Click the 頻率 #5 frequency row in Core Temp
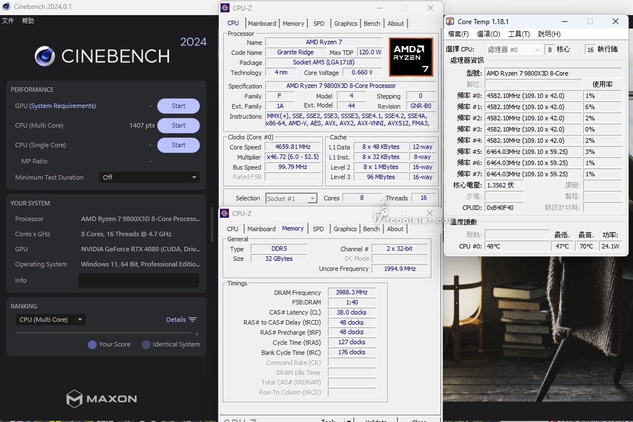The width and height of the screenshot is (633, 422). click(533, 152)
